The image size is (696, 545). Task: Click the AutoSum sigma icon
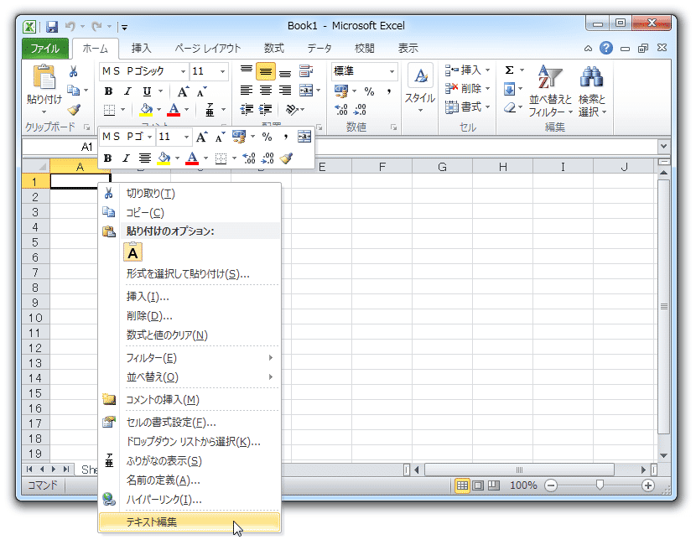pos(510,70)
